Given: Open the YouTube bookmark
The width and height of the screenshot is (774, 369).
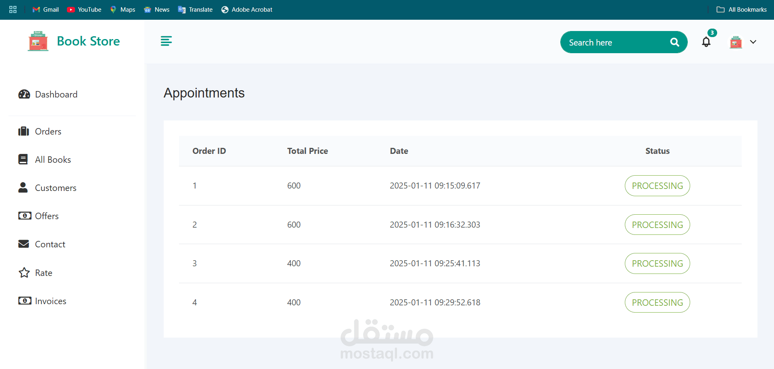Looking at the screenshot, I should click(84, 10).
